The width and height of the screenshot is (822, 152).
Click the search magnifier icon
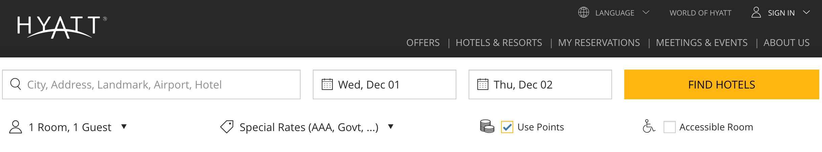pos(16,84)
